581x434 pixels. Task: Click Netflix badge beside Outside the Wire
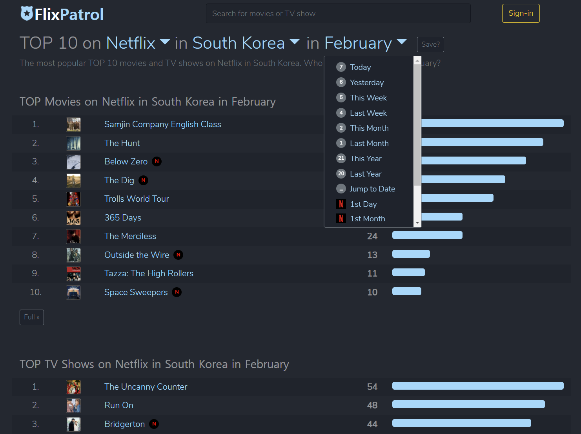coord(178,255)
